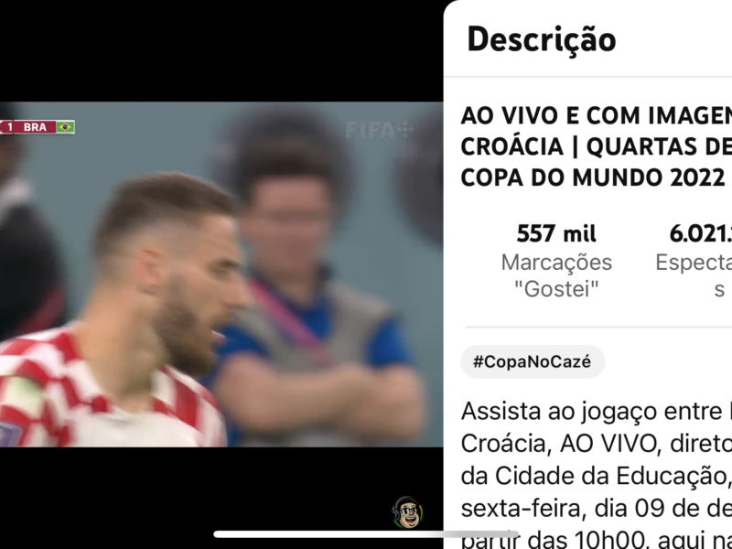Tap the iOS home indicator bar
The image size is (732, 549).
click(366, 534)
